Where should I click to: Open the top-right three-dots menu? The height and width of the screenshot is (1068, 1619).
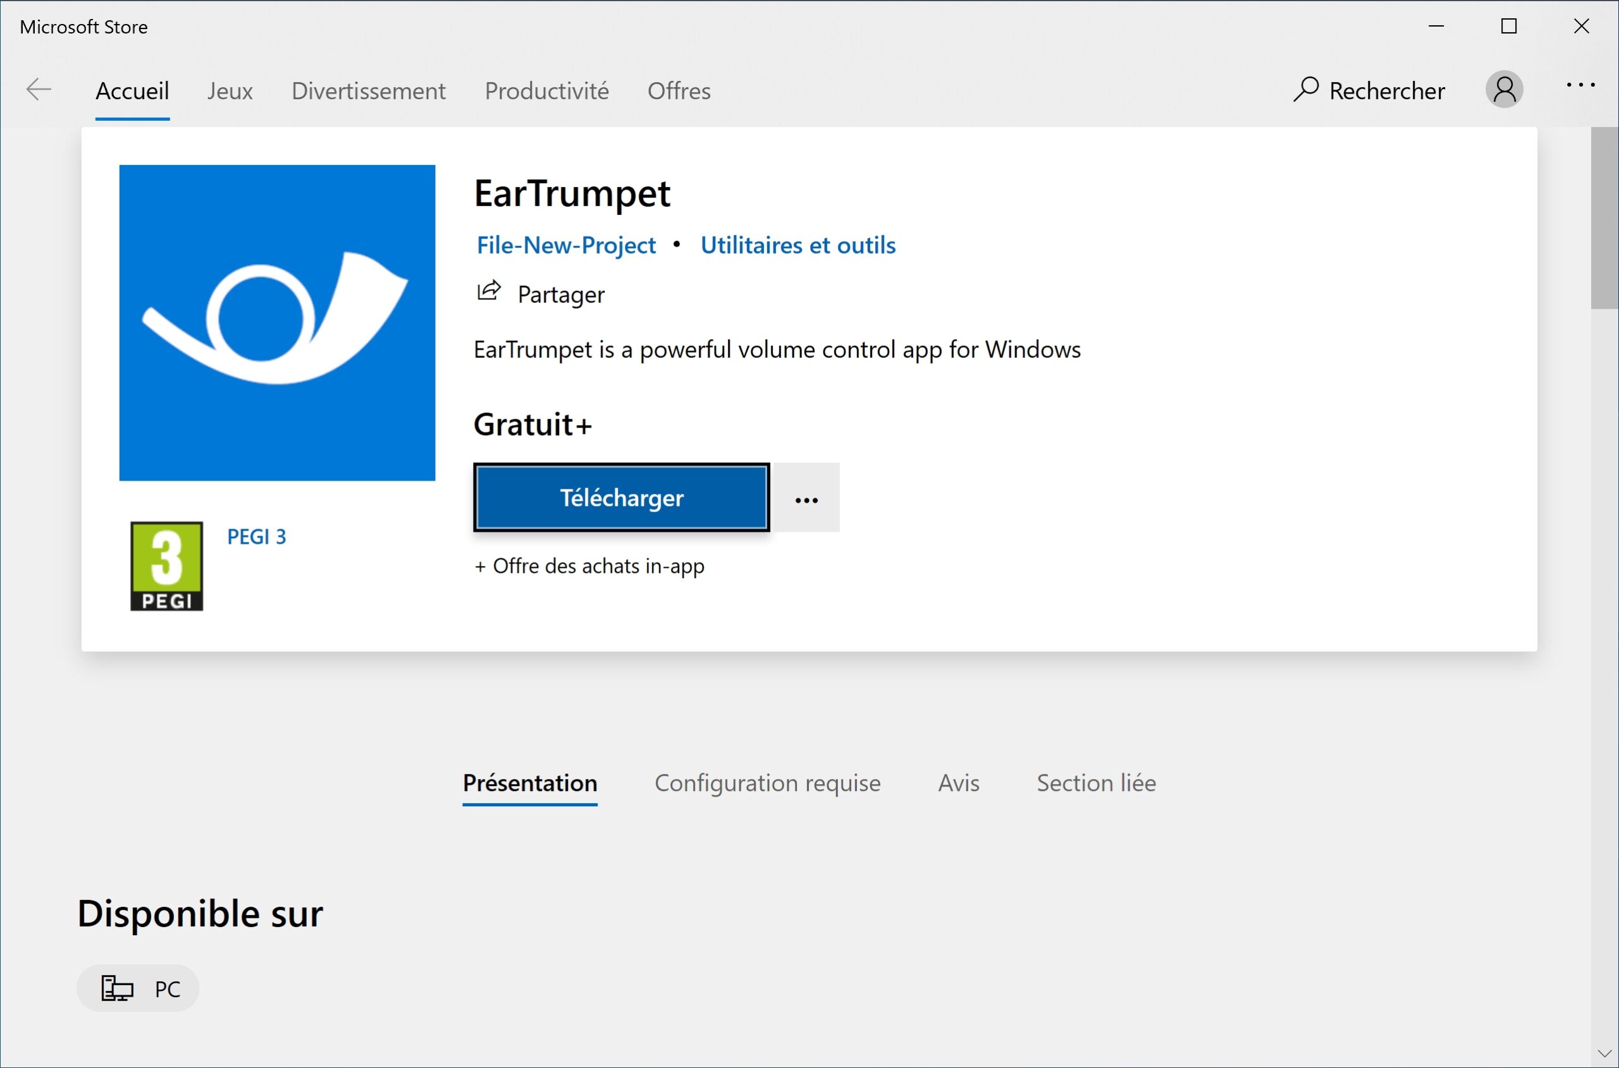tap(1580, 86)
